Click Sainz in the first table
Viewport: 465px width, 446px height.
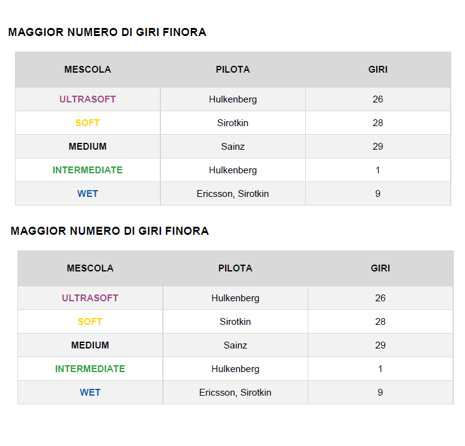coord(233,147)
